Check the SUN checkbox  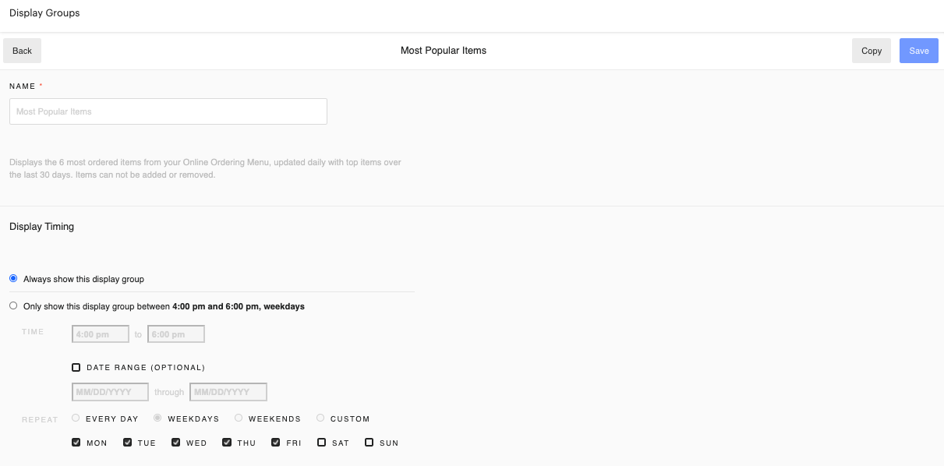click(x=369, y=442)
